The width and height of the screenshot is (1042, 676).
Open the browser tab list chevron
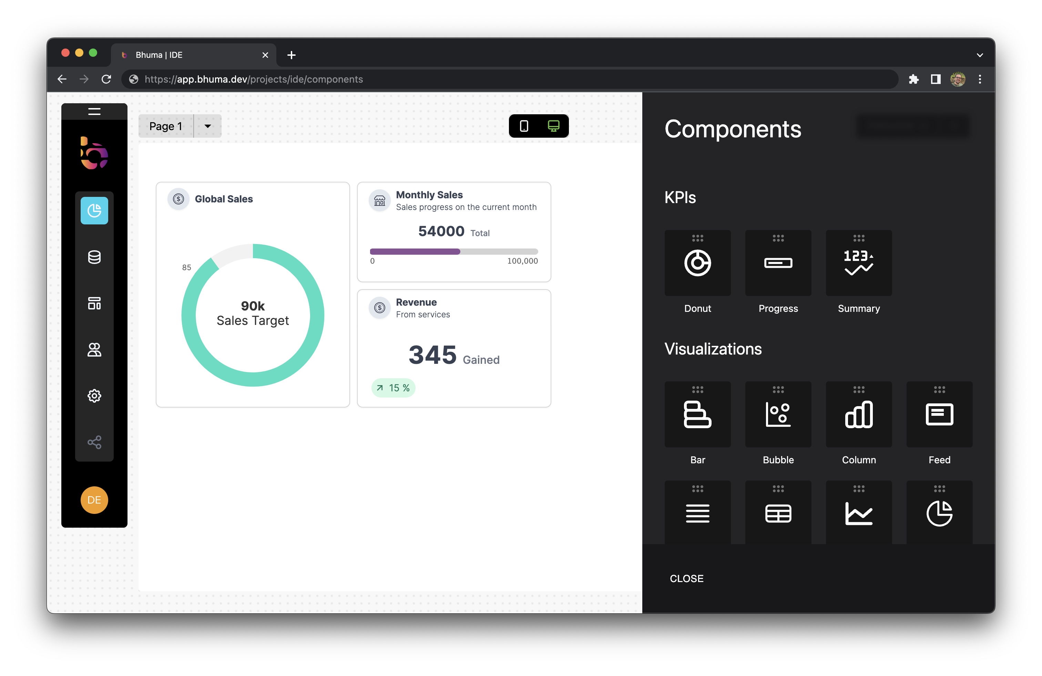[x=979, y=55]
